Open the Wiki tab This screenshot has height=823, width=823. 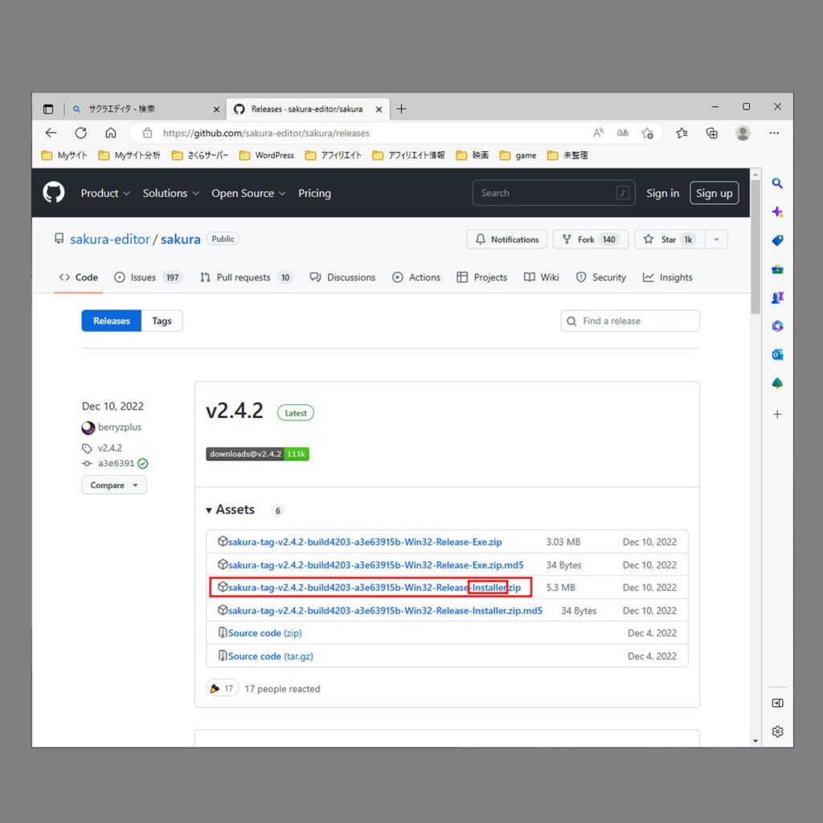(x=542, y=277)
